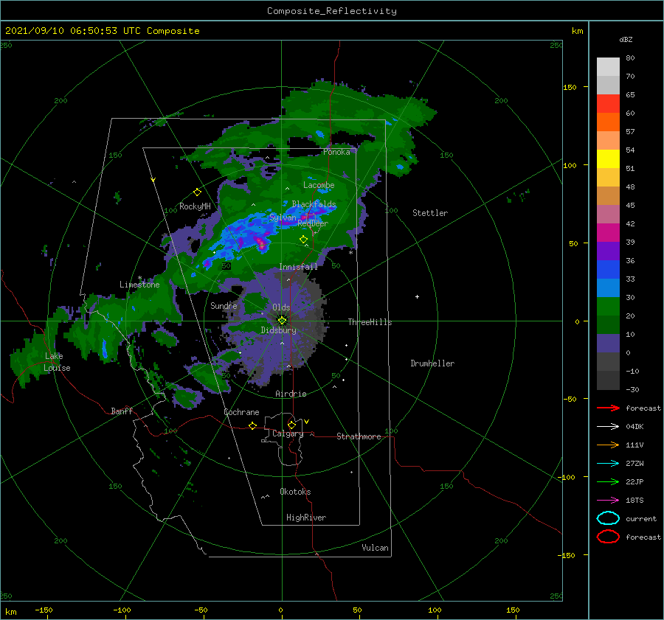
Task: Click the HighRiver city label
Action: (306, 518)
